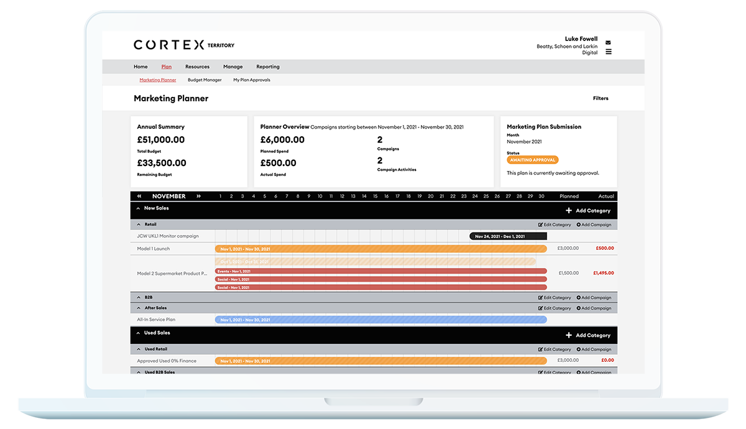Click plus icon to Add Category in New Sales
The height and width of the screenshot is (429, 746).
[x=568, y=211]
